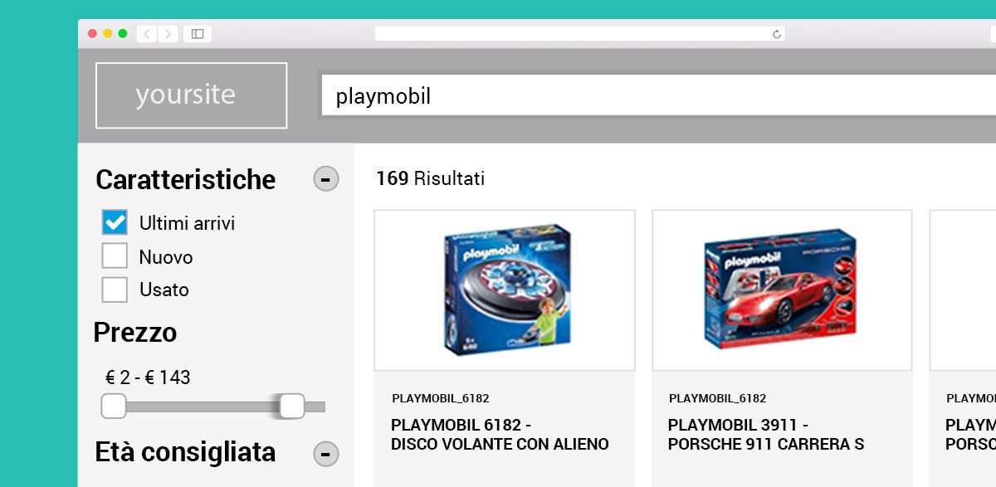996x487 pixels.
Task: Click the yoursite logo button
Action: (x=191, y=95)
